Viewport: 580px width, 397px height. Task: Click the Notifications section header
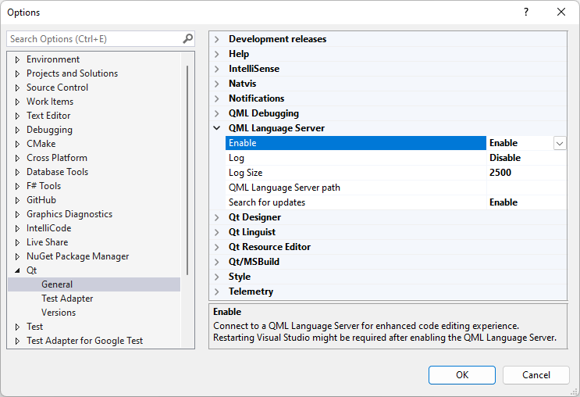point(256,98)
